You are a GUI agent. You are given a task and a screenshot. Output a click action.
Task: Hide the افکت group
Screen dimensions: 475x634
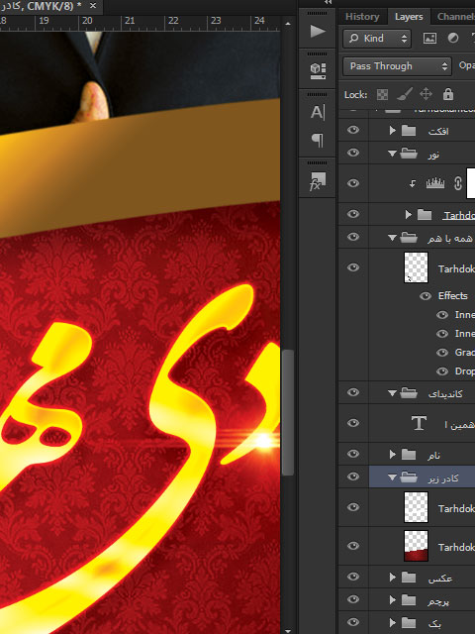point(353,130)
